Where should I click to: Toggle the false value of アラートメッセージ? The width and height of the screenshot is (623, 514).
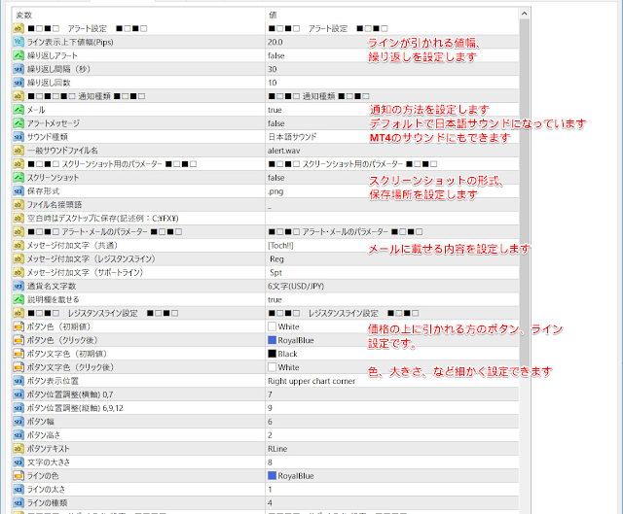[x=276, y=123]
